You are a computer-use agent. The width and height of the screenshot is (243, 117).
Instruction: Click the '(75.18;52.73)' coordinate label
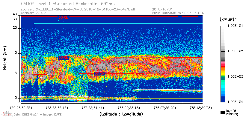[x=201, y=107]
